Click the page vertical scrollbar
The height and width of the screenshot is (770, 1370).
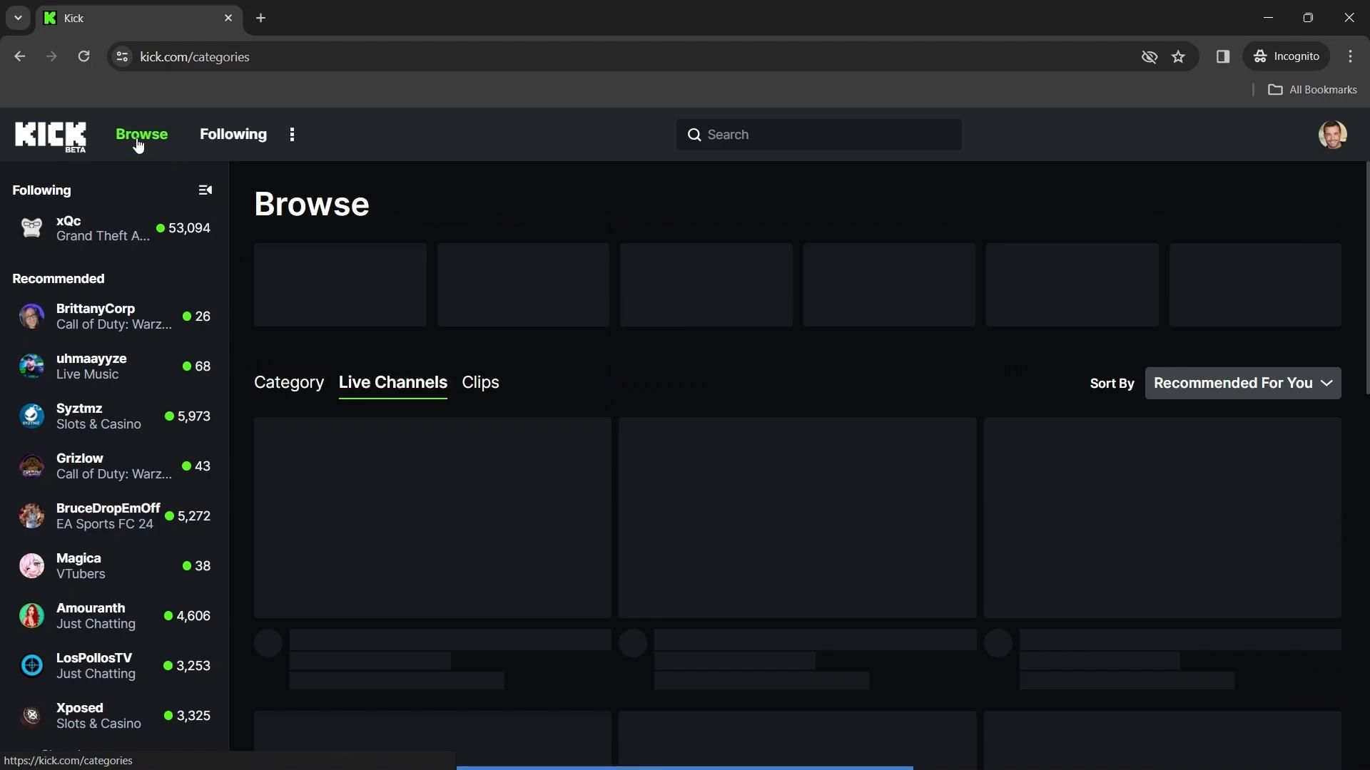pyautogui.click(x=1366, y=278)
